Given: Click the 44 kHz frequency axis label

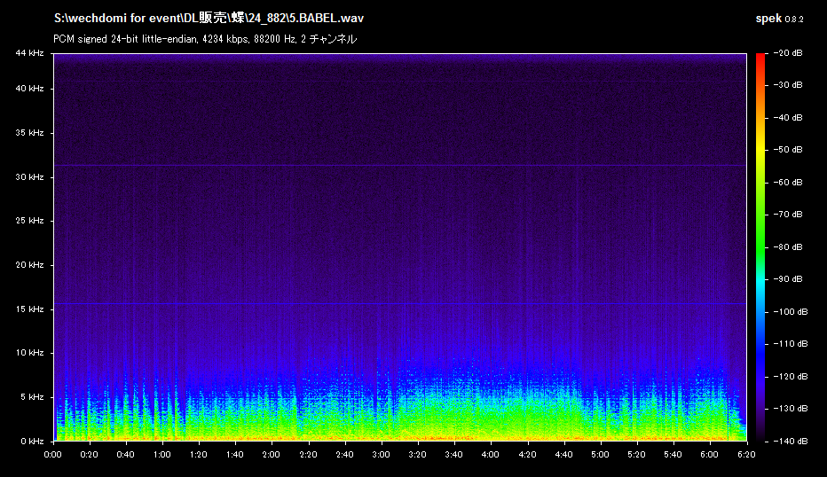Looking at the screenshot, I should coord(29,52).
